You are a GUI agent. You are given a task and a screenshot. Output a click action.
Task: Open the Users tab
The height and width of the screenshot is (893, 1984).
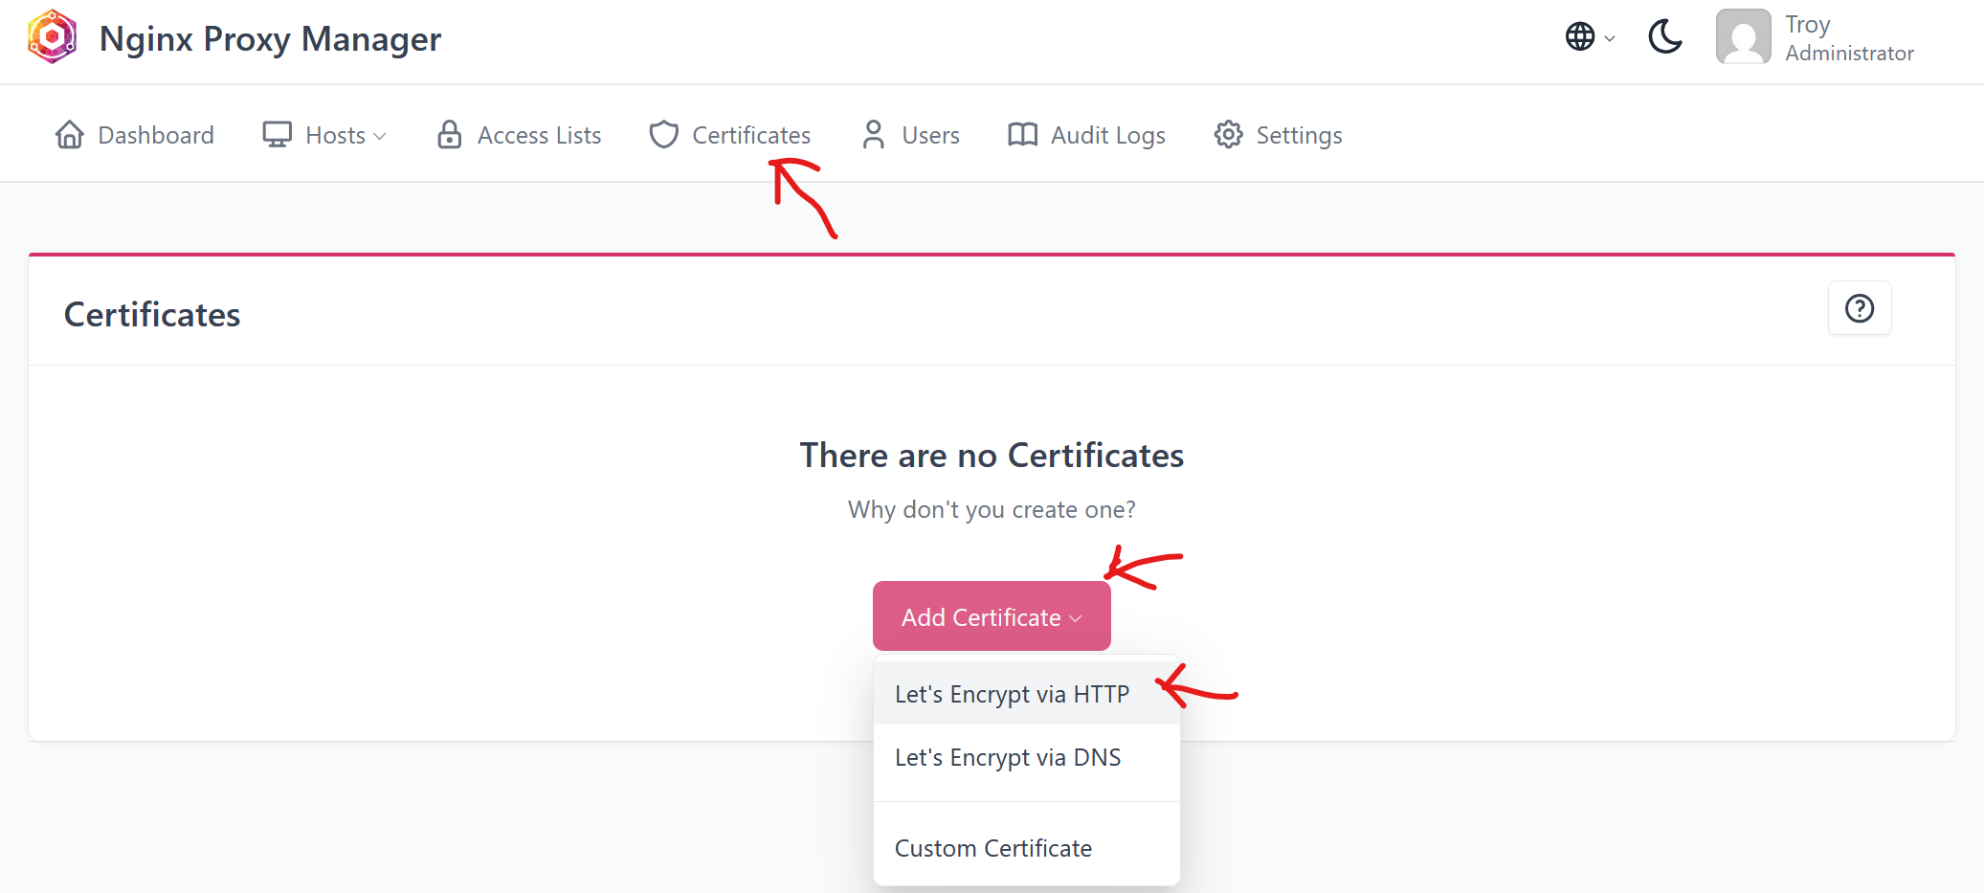coord(910,135)
